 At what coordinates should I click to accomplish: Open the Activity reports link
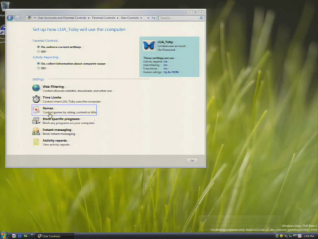pyautogui.click(x=55, y=140)
